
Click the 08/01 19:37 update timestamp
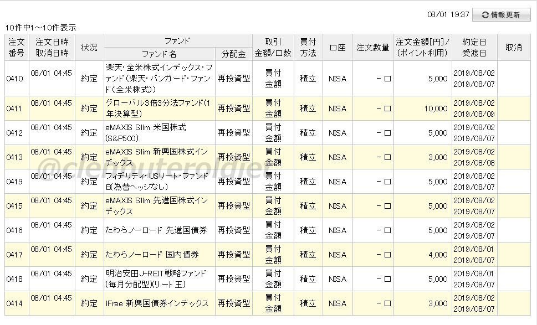448,14
